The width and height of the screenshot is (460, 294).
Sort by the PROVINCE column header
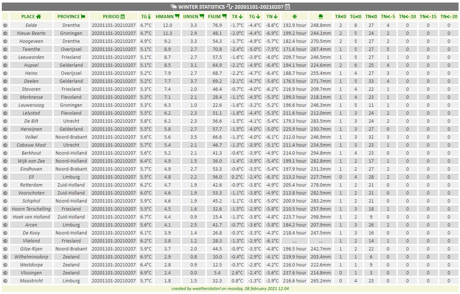tap(71, 16)
